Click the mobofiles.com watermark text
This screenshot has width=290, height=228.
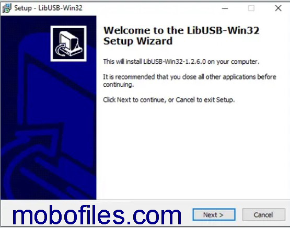point(97,215)
